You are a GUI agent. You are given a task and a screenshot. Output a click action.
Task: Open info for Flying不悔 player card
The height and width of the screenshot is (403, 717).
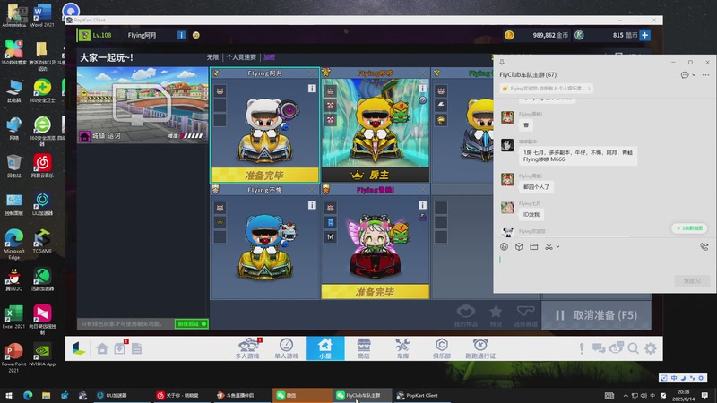pyautogui.click(x=312, y=206)
